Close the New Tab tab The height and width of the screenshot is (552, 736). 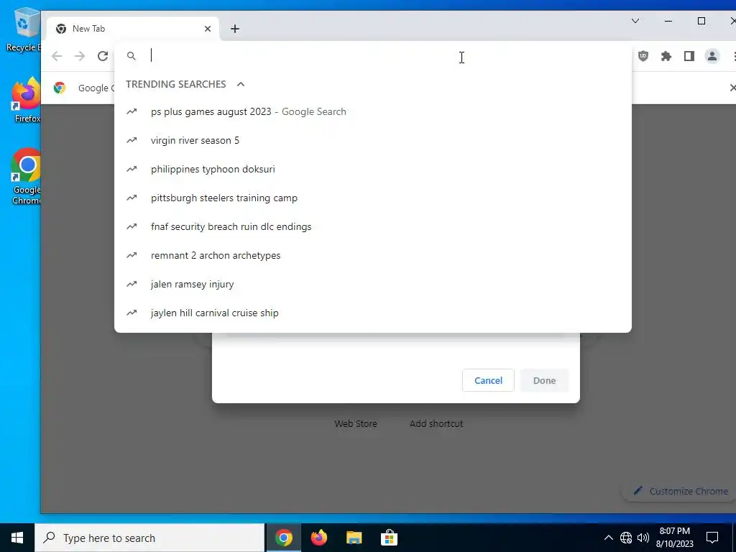(x=208, y=29)
